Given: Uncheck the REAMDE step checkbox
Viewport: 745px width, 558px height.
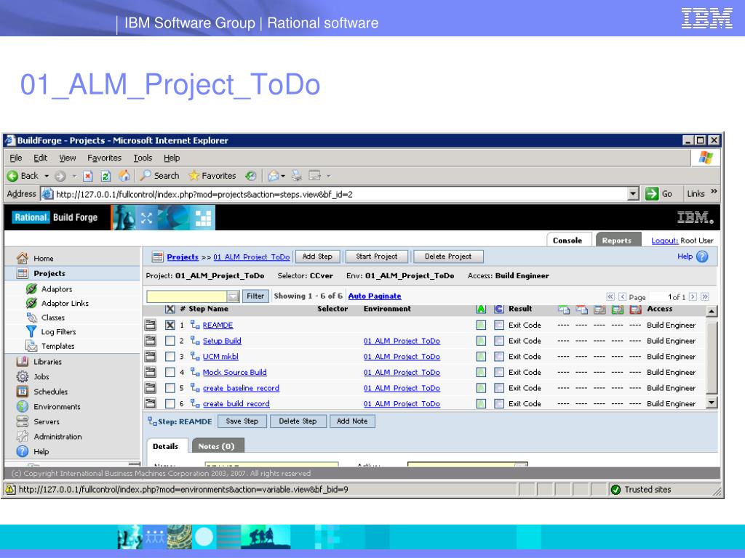Looking at the screenshot, I should [x=170, y=325].
